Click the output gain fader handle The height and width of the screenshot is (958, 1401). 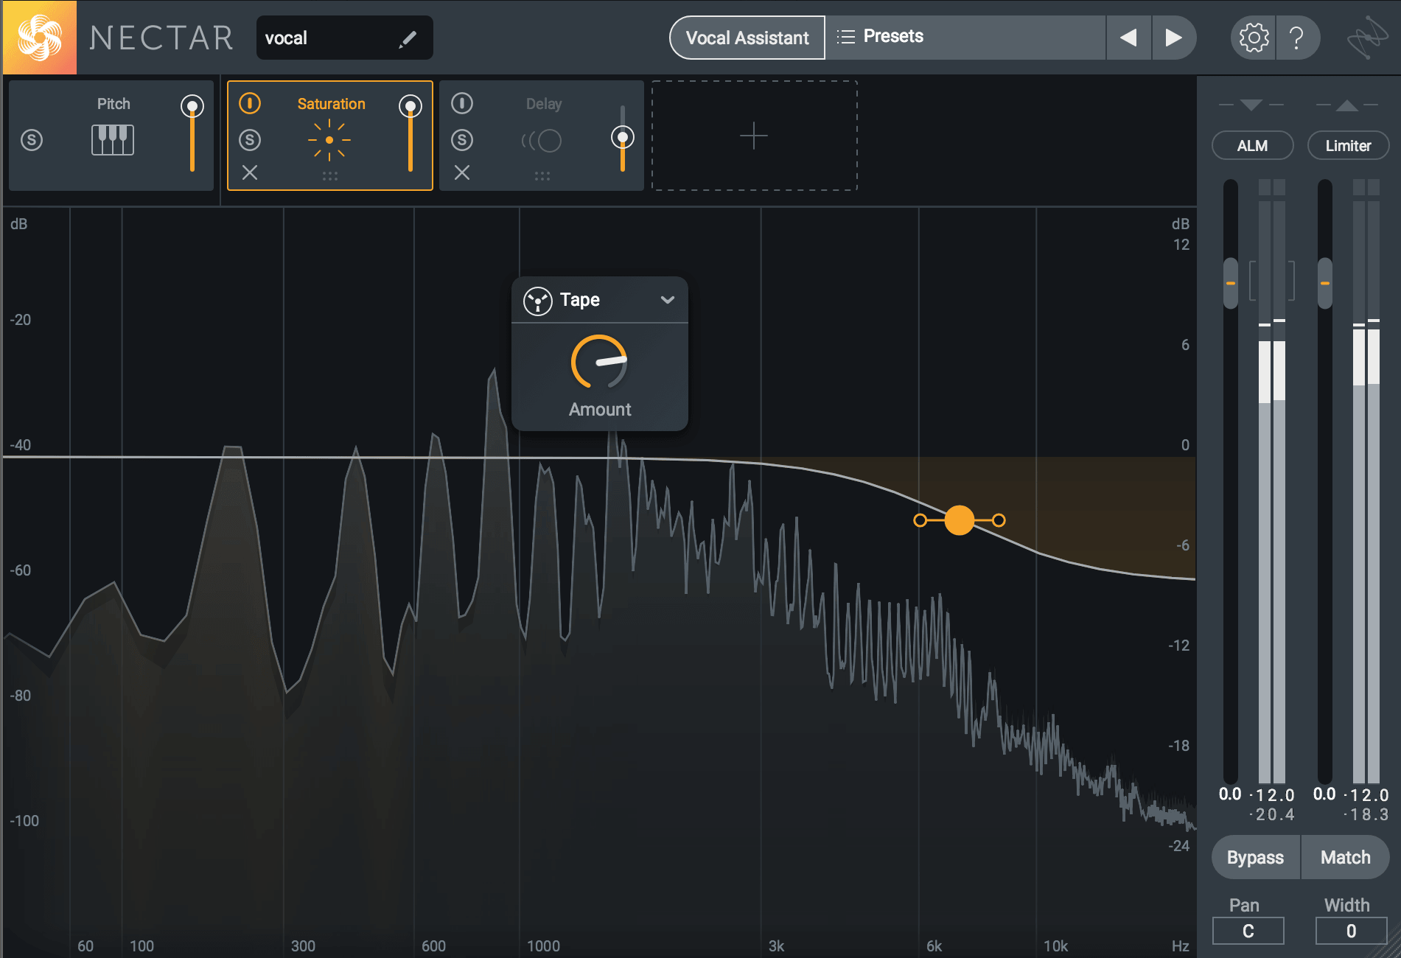[1324, 283]
